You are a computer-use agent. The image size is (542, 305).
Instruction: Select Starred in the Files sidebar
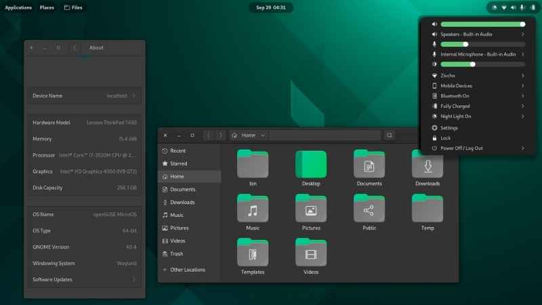[190, 163]
